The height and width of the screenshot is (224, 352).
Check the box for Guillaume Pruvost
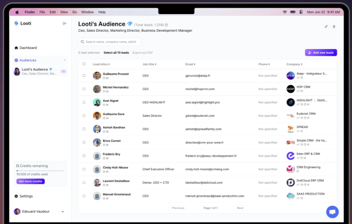click(84, 76)
